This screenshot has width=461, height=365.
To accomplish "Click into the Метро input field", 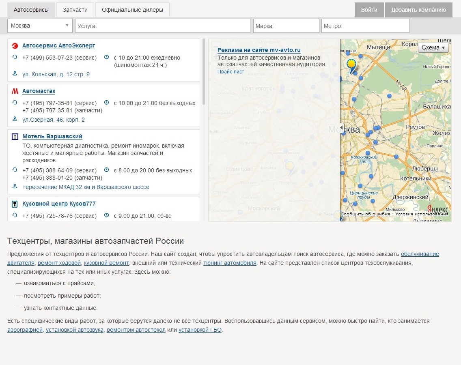I will click(365, 26).
